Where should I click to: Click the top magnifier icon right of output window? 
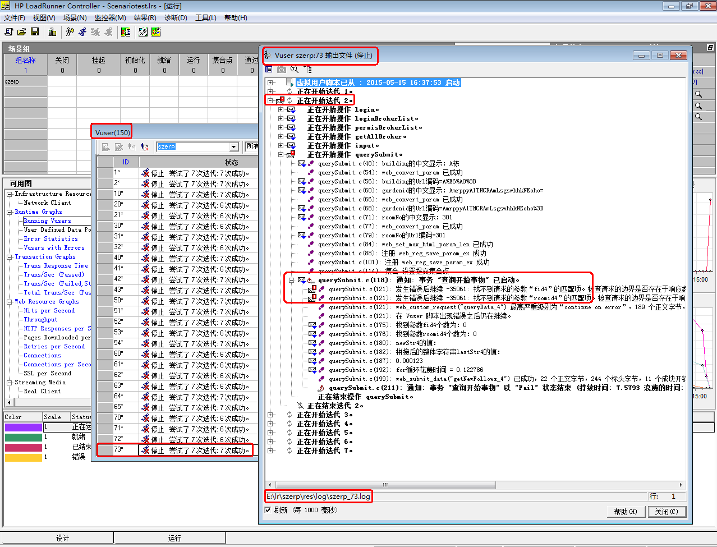click(698, 94)
